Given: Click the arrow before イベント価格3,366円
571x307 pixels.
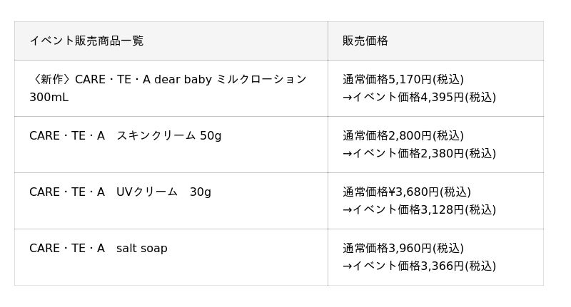Looking at the screenshot, I should pyautogui.click(x=347, y=266).
